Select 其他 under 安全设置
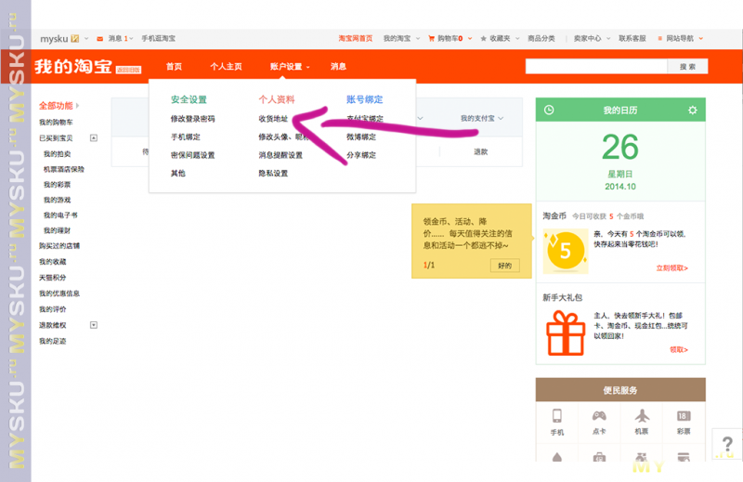 coord(177,173)
